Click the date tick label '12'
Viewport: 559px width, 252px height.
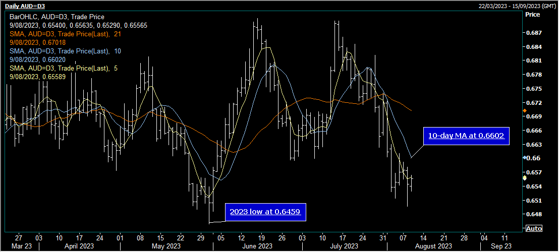pos(242,238)
